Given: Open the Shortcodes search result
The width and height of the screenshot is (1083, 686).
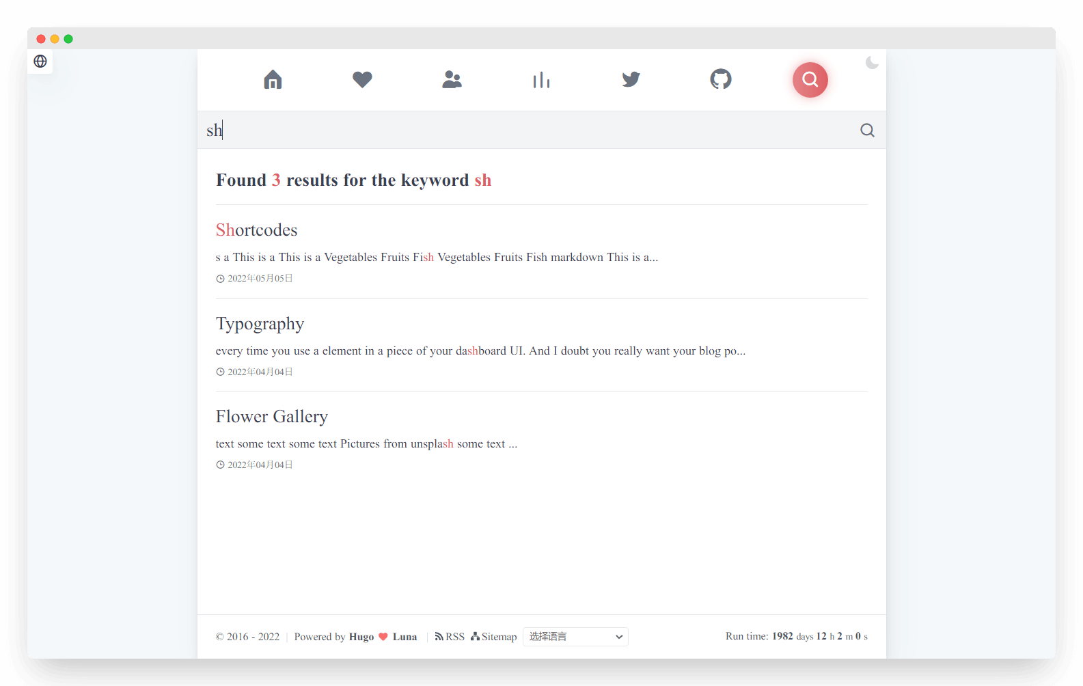Looking at the screenshot, I should click(256, 230).
